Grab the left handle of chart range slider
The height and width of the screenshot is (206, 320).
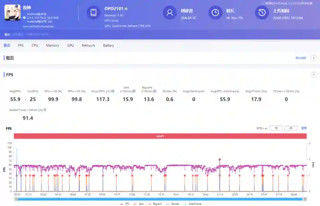(16, 199)
